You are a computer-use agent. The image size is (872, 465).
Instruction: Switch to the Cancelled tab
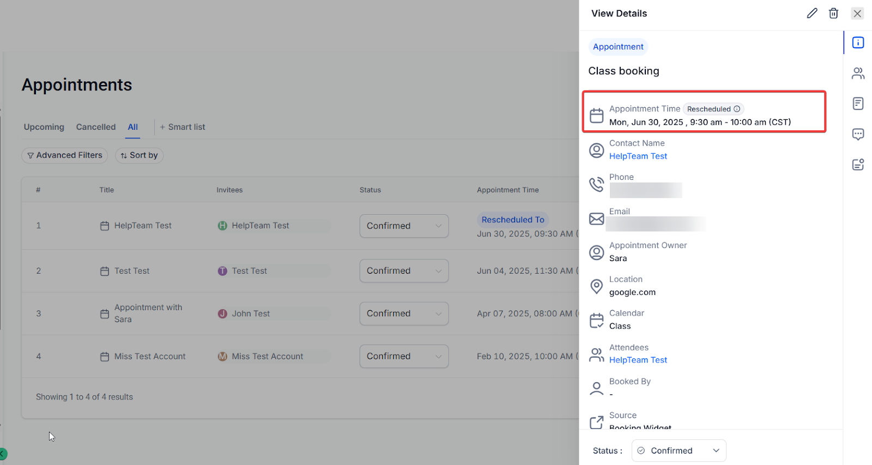(x=96, y=127)
